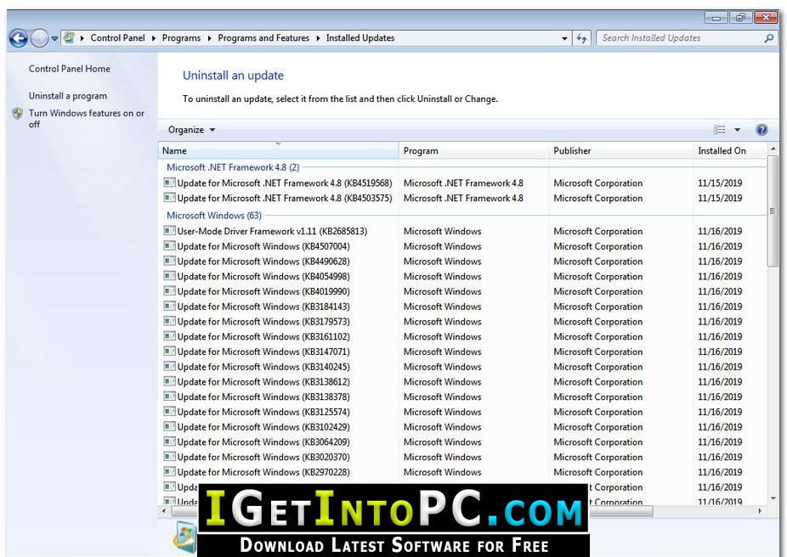Click 'Microsoft .NET Framework 4.8' program cell for KB4519568
Screen dimensions: 787x557
click(x=463, y=183)
